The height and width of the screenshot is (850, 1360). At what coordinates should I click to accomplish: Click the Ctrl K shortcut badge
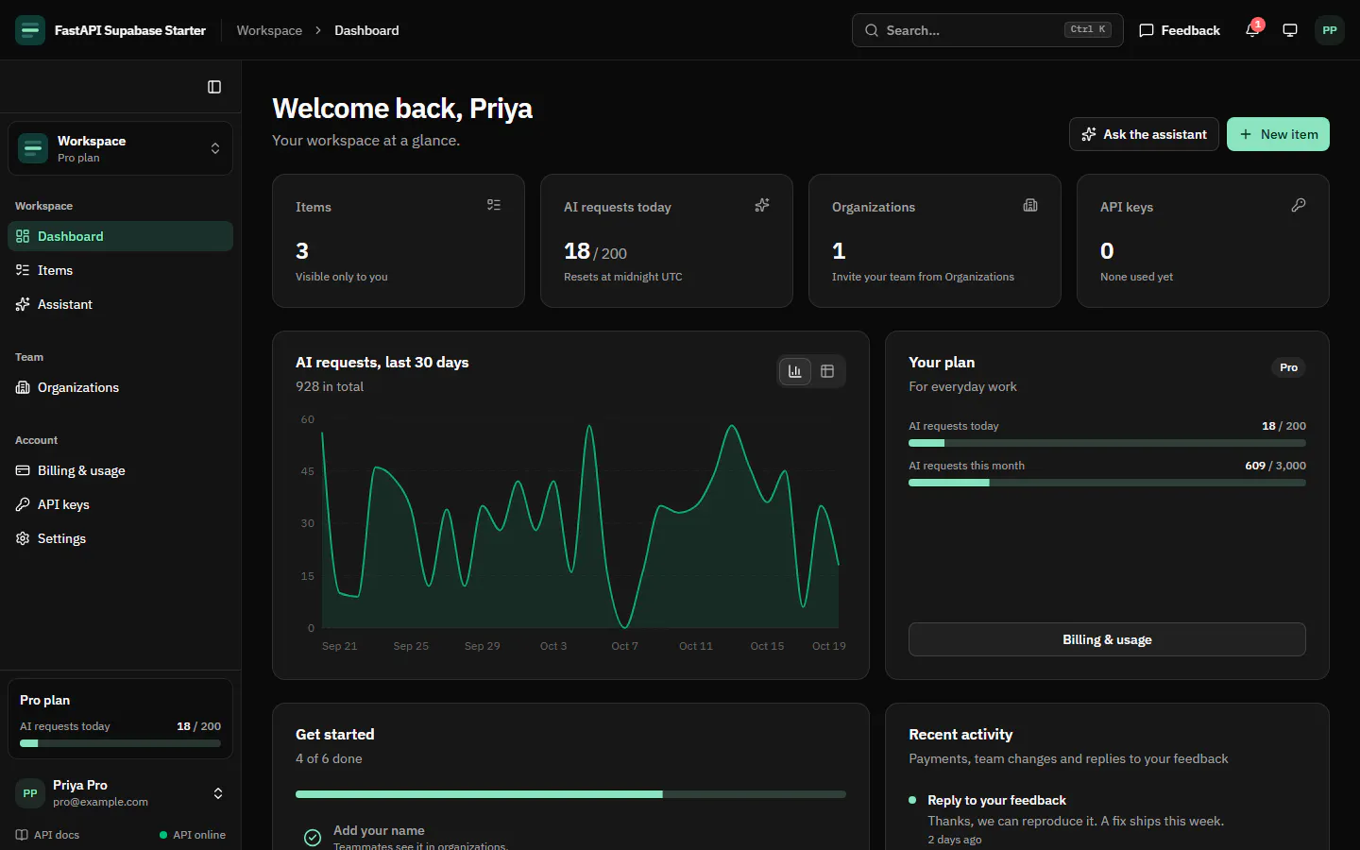[x=1088, y=30]
